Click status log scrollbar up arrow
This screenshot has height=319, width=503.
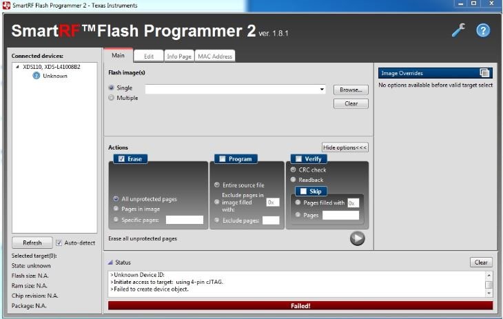pyautogui.click(x=489, y=276)
